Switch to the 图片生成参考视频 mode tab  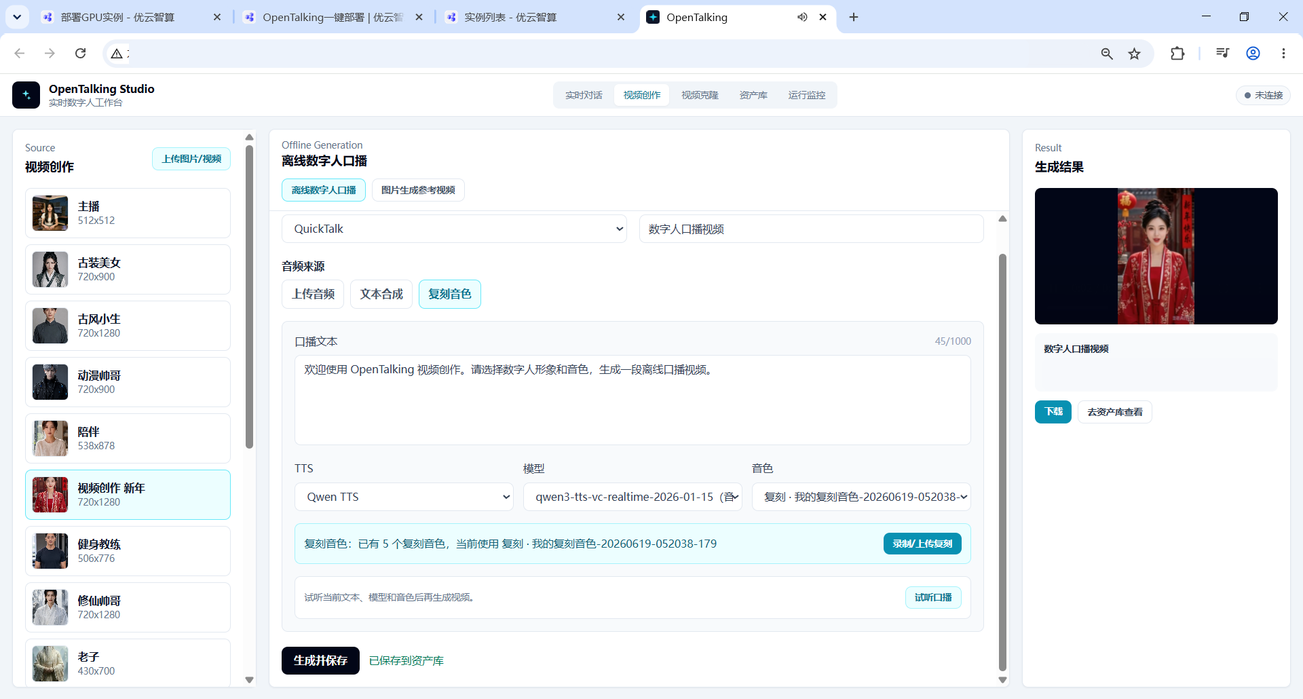click(x=418, y=190)
